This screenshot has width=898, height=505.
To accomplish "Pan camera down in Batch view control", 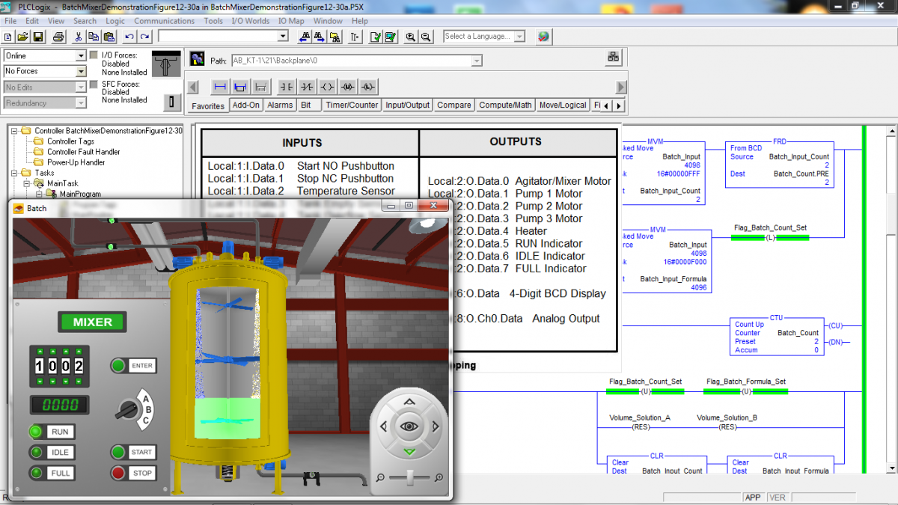I will click(409, 452).
